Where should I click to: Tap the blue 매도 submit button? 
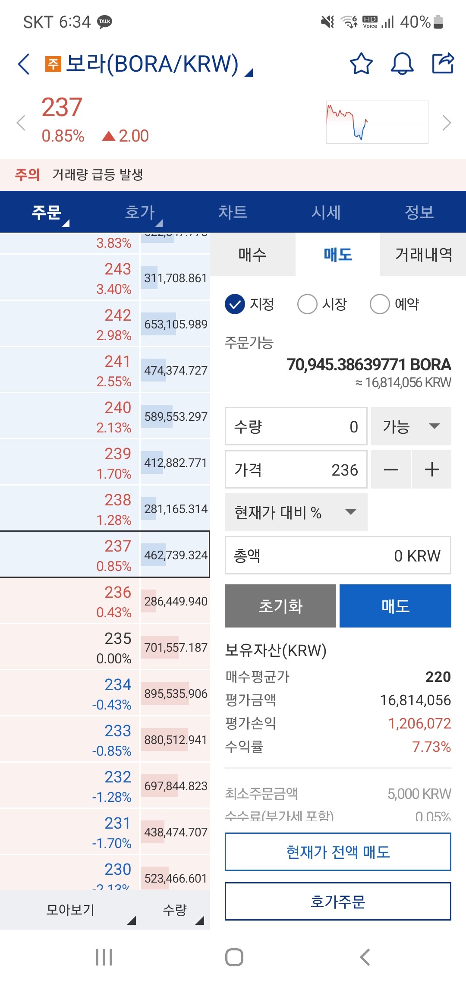click(395, 606)
